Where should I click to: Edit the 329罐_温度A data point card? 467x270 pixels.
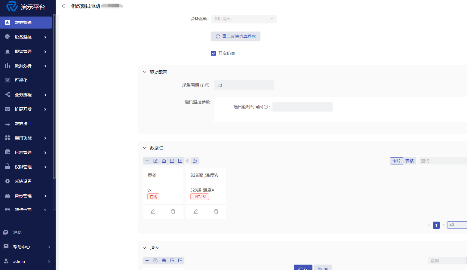(196, 211)
